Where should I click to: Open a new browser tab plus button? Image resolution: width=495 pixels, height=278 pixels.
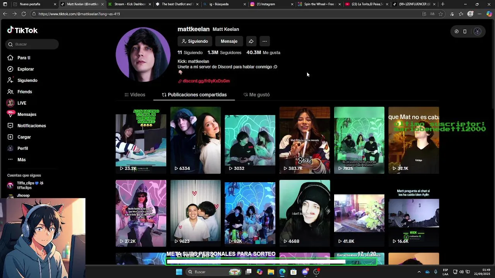click(x=443, y=4)
